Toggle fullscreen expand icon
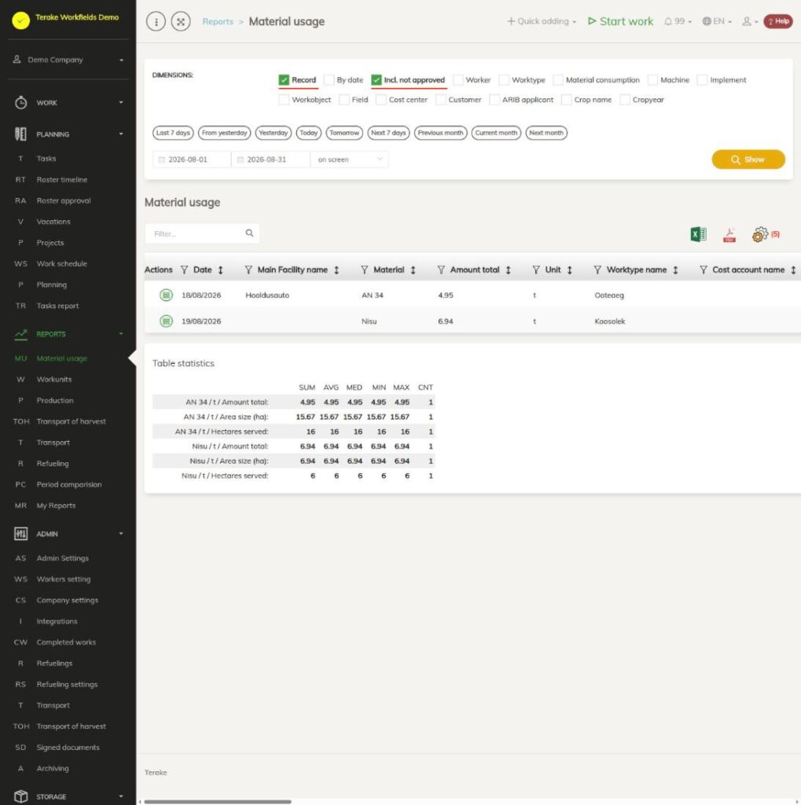The height and width of the screenshot is (805, 801). 181,21
